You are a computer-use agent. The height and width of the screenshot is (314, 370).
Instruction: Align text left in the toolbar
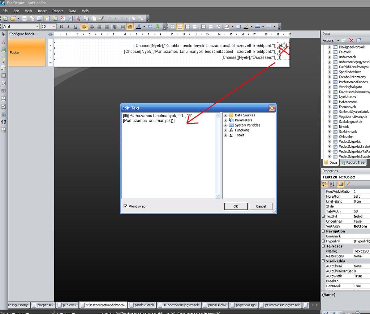point(84,26)
